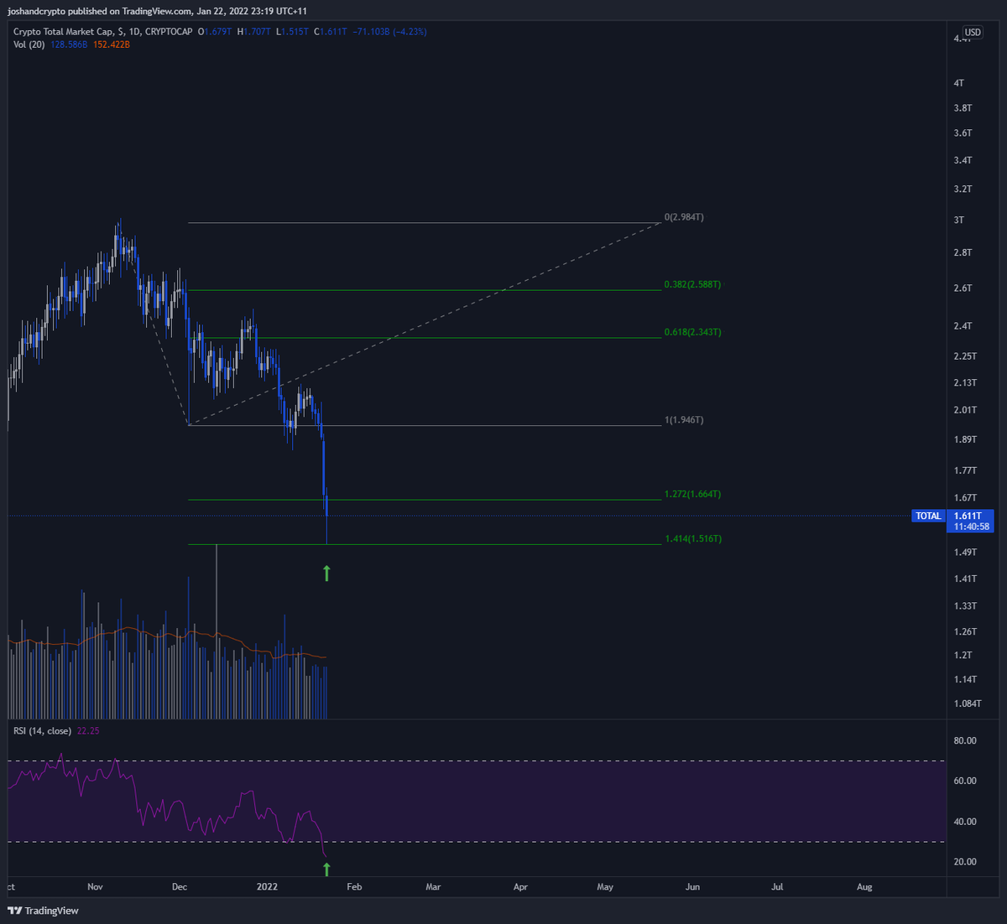Click the Feb time axis label
Viewport: 1007px width, 924px height.
click(354, 887)
